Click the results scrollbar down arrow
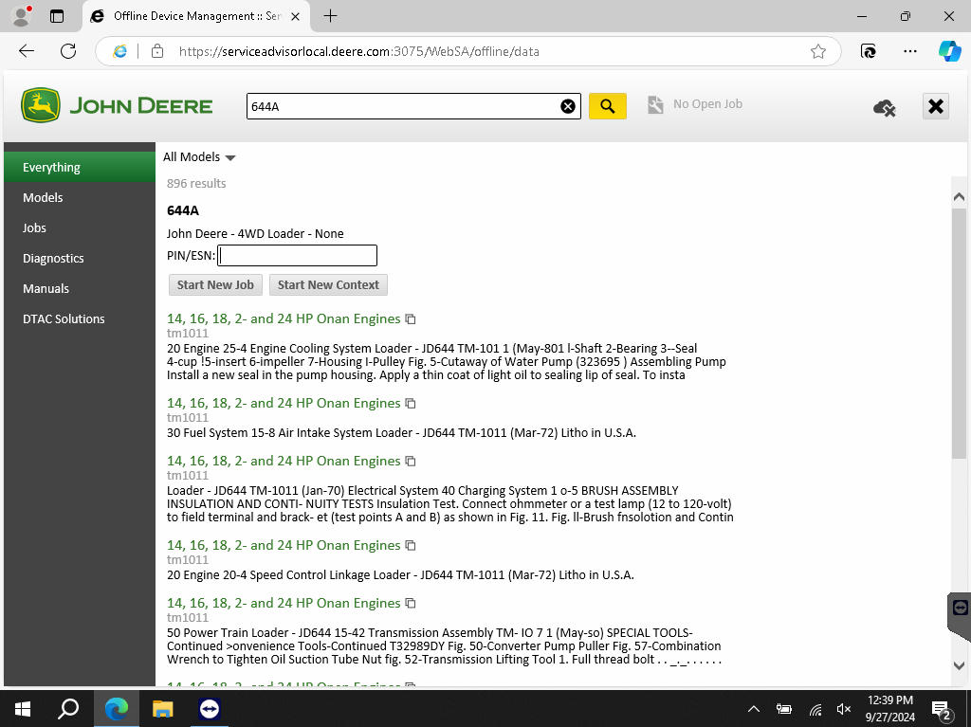 [x=959, y=665]
